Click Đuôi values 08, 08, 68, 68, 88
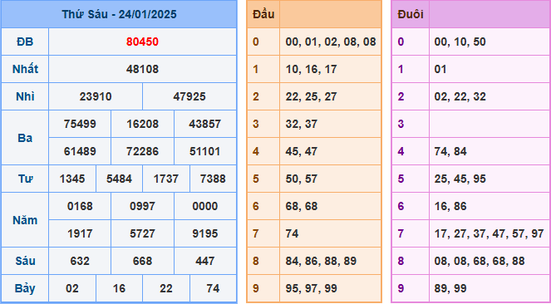Viewport: 551px width, 304px height. tap(480, 261)
